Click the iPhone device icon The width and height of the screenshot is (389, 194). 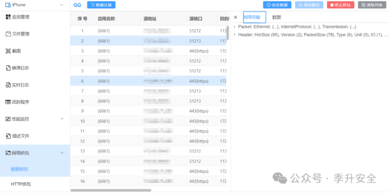(x=8, y=5)
